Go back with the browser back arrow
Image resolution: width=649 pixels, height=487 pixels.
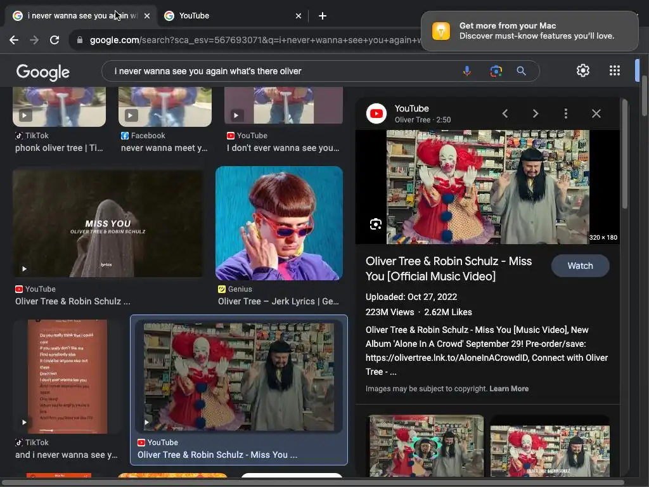point(14,40)
